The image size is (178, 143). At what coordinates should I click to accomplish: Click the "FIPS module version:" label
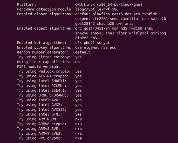click(x=38, y=66)
